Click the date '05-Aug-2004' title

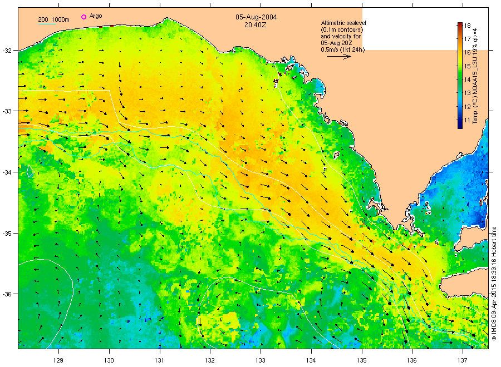tap(256, 17)
